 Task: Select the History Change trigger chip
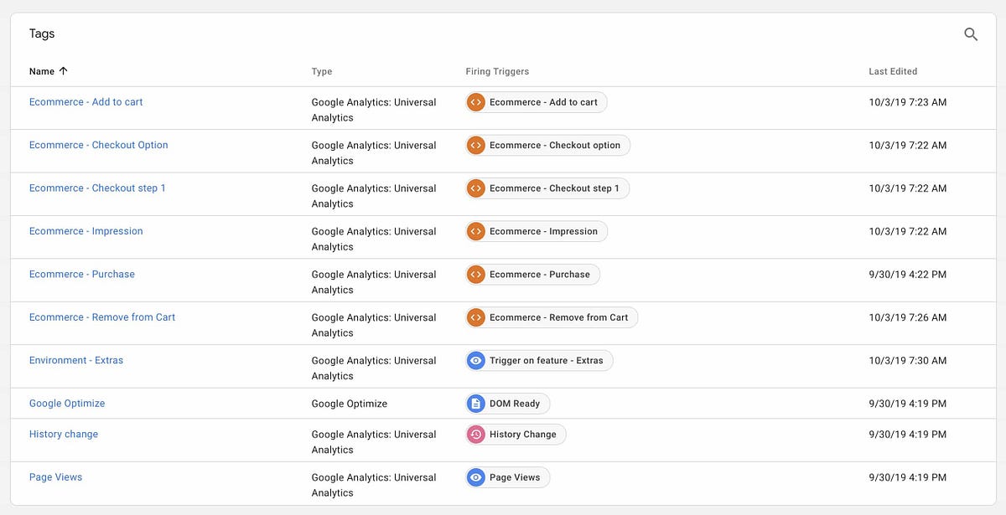[516, 435]
